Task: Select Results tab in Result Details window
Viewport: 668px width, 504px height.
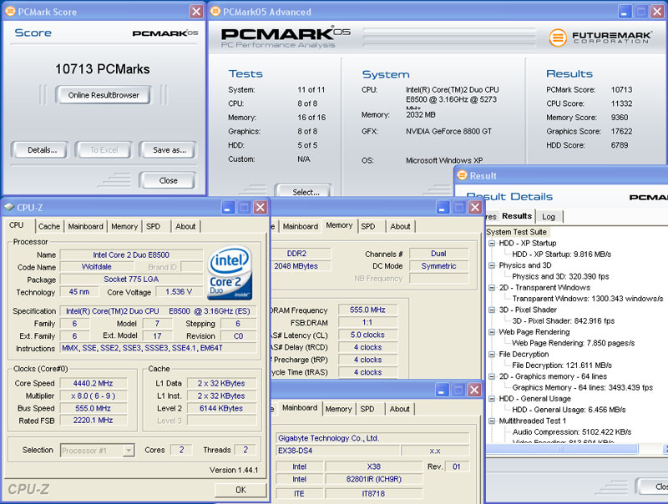Action: 516,216
